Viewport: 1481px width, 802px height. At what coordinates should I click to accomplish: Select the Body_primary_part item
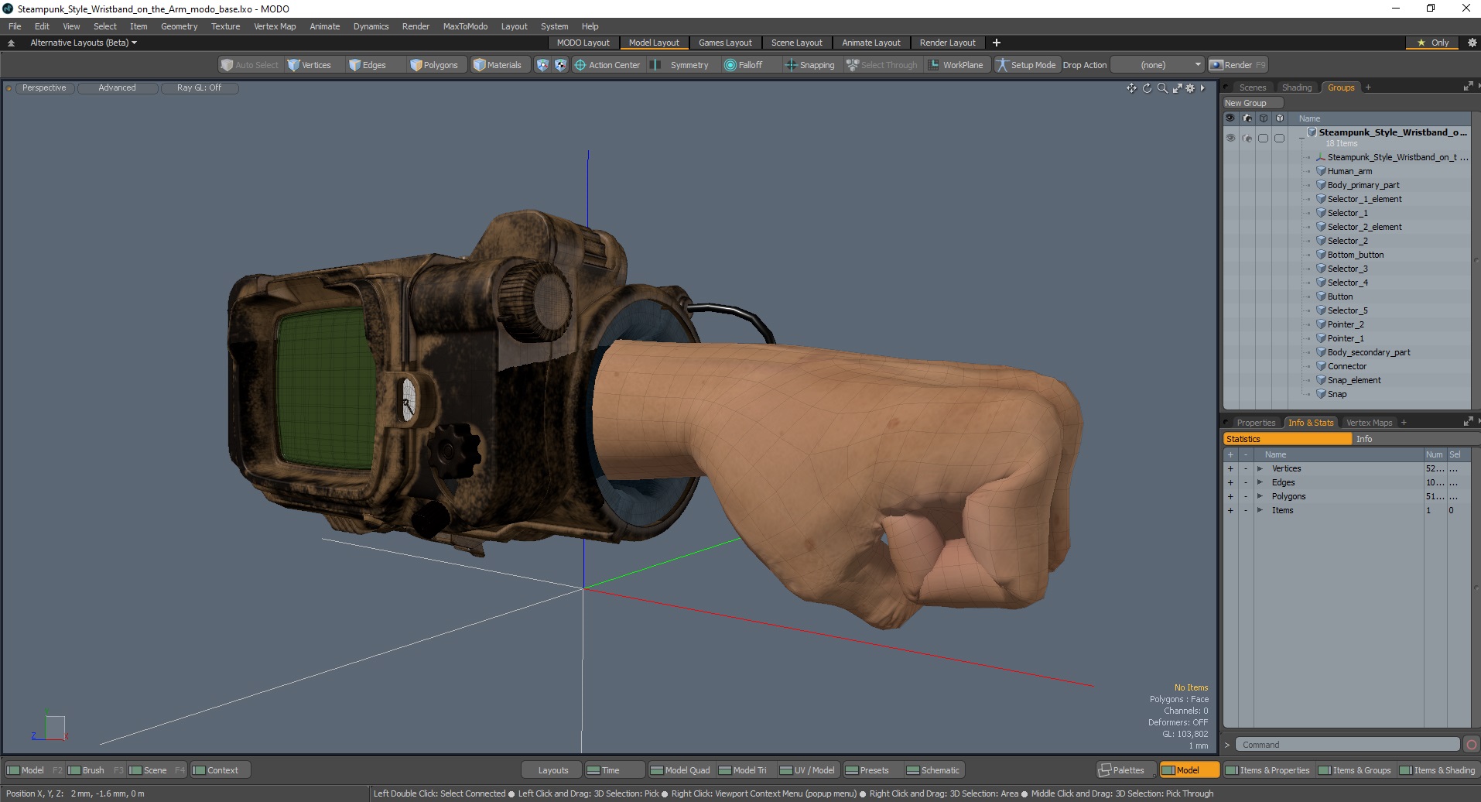click(1363, 185)
